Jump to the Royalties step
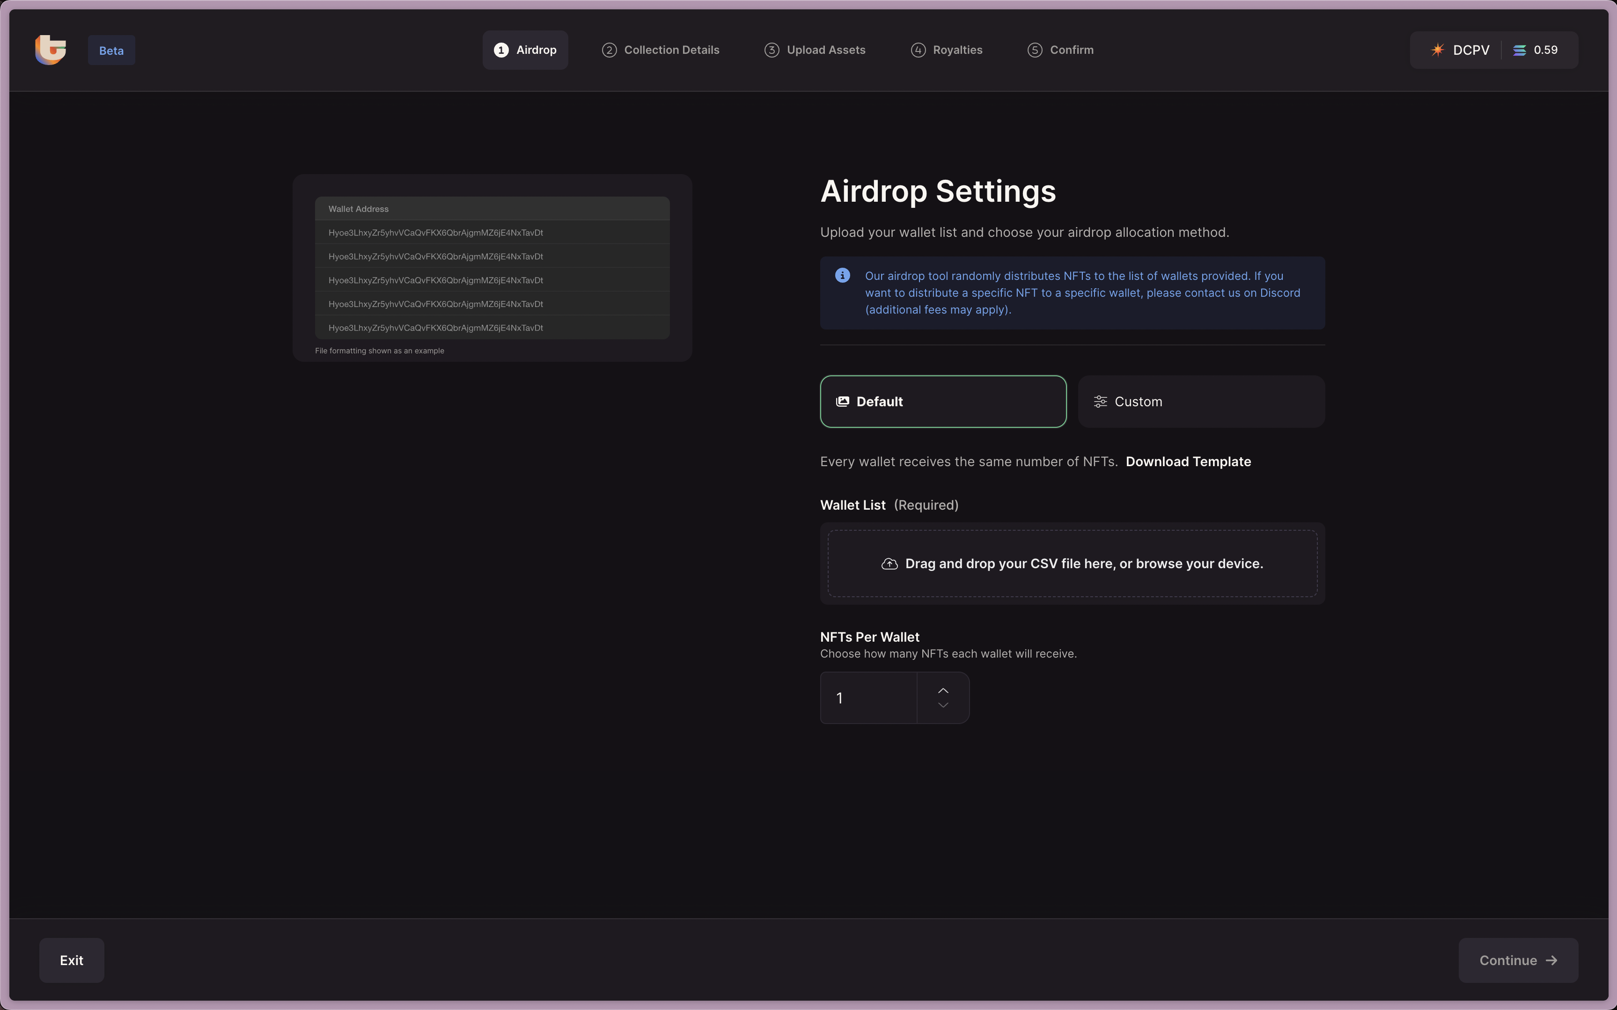 pyautogui.click(x=946, y=50)
